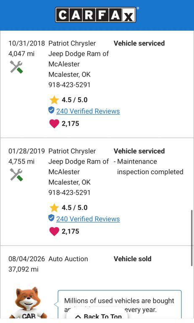
Task: Click the blue verified shield in second entry
Action: [51, 218]
